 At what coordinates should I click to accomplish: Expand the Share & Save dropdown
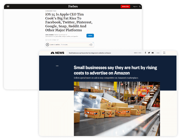(138, 53)
